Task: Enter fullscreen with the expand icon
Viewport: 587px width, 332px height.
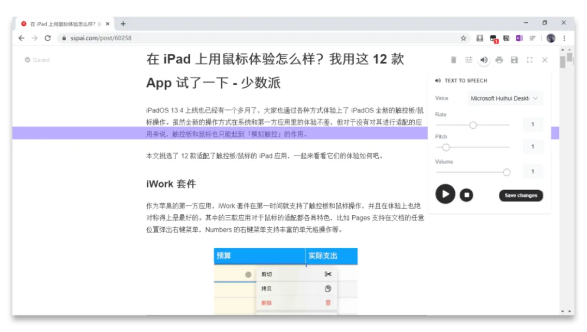Action: coord(529,60)
